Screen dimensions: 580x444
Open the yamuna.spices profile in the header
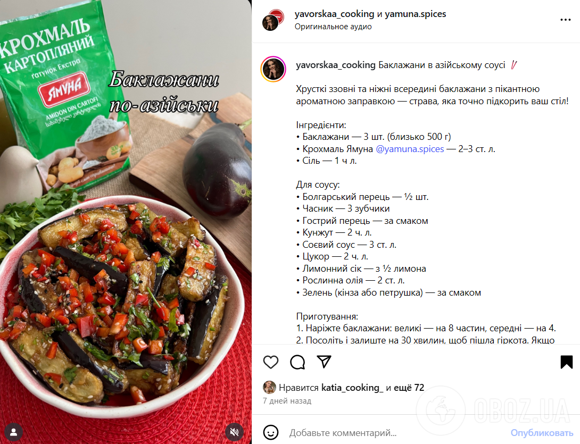[416, 14]
